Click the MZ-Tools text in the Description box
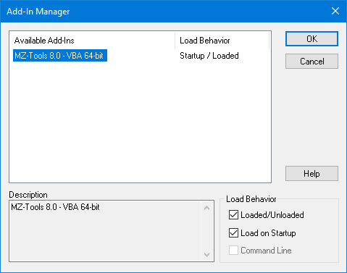The image size is (347, 273). pyautogui.click(x=55, y=207)
